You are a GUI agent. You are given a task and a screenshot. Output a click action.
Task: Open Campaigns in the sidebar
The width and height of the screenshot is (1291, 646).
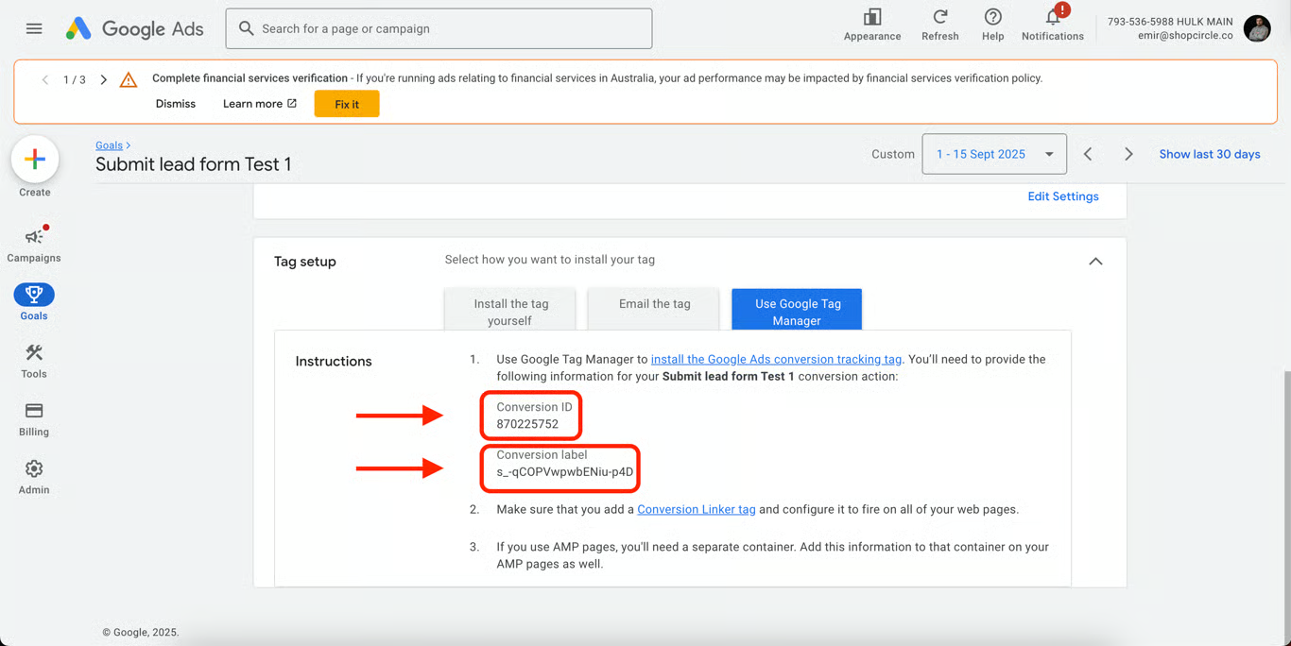point(34,244)
